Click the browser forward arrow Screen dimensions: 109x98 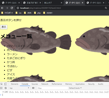pyautogui.click(x=7, y=8)
